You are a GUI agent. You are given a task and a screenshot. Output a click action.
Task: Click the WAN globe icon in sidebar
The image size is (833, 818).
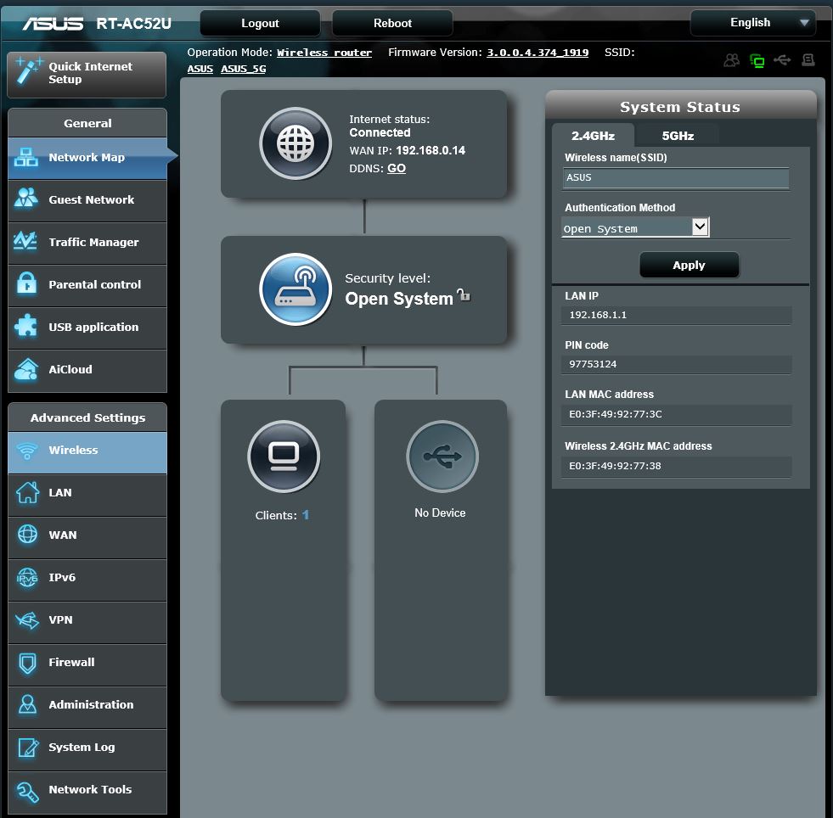[27, 534]
